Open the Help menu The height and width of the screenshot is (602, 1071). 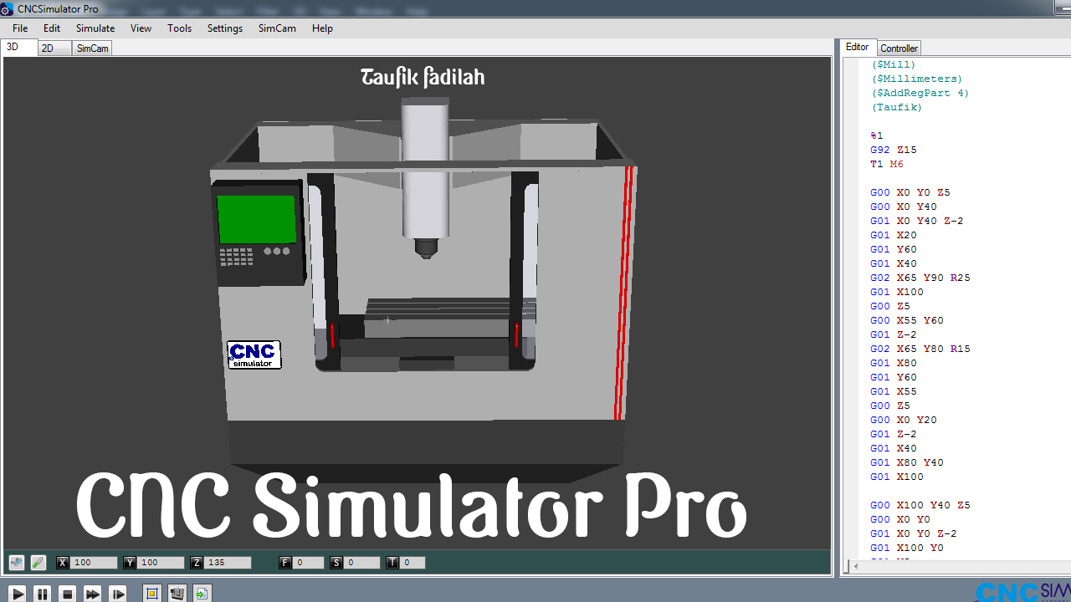[x=322, y=28]
